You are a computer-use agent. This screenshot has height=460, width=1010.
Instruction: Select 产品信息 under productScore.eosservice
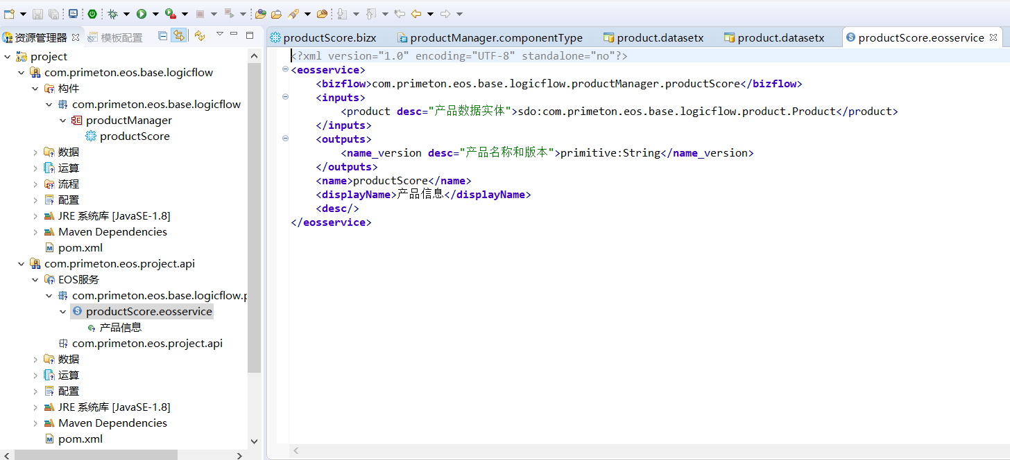click(120, 328)
